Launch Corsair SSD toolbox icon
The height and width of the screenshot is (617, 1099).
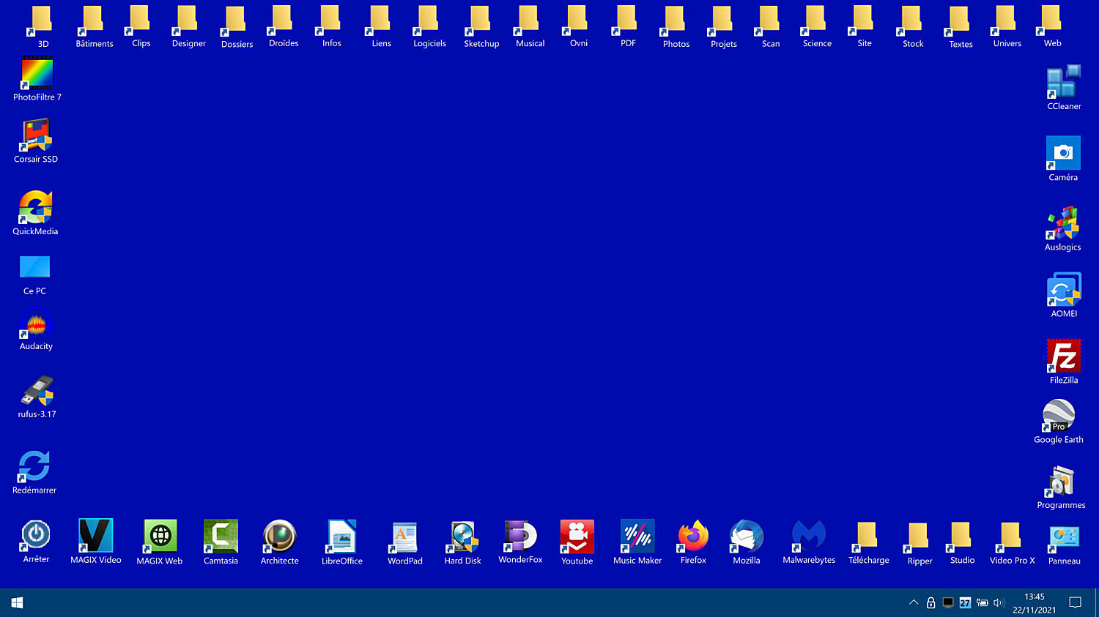coord(36,135)
